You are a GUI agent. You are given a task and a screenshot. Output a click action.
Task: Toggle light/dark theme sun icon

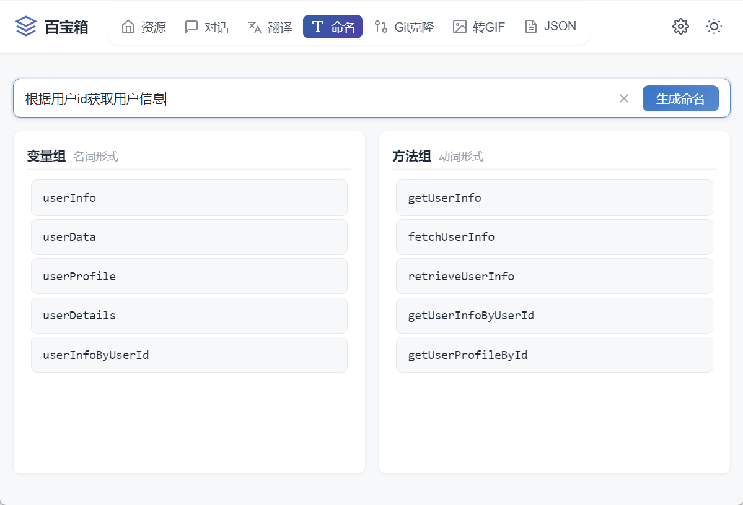coord(714,27)
